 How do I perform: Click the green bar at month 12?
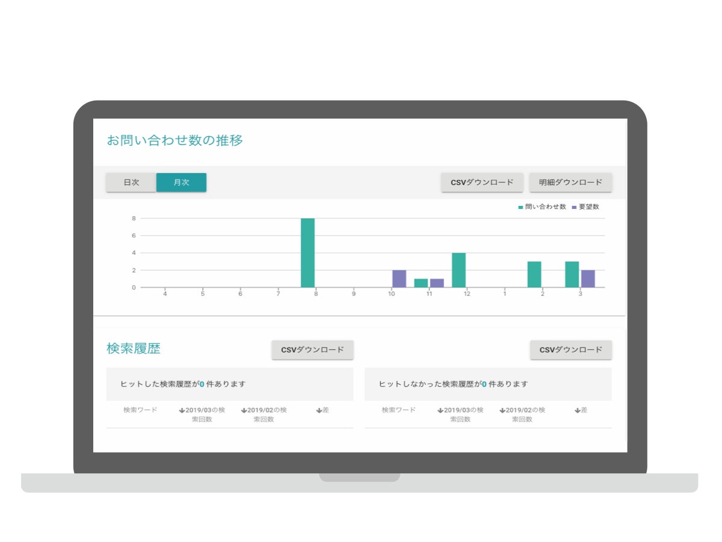[459, 270]
